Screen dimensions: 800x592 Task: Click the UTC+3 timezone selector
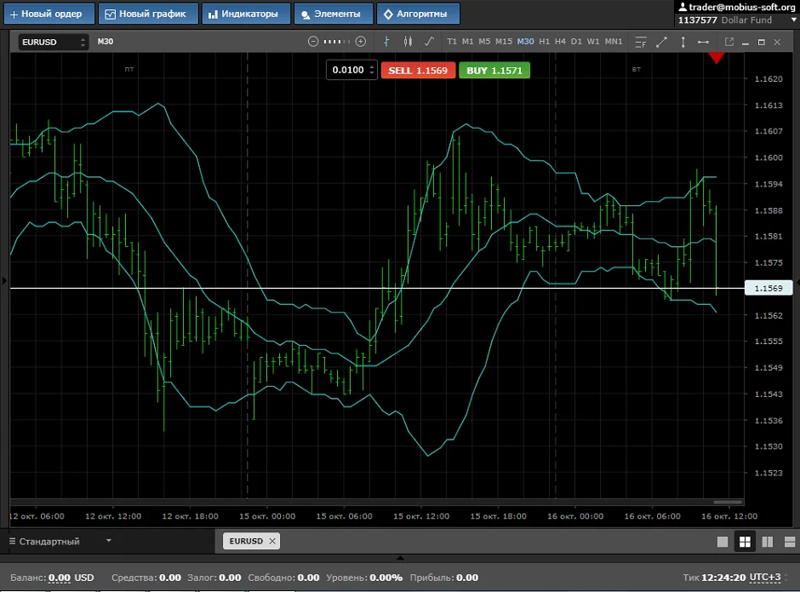[x=764, y=578]
